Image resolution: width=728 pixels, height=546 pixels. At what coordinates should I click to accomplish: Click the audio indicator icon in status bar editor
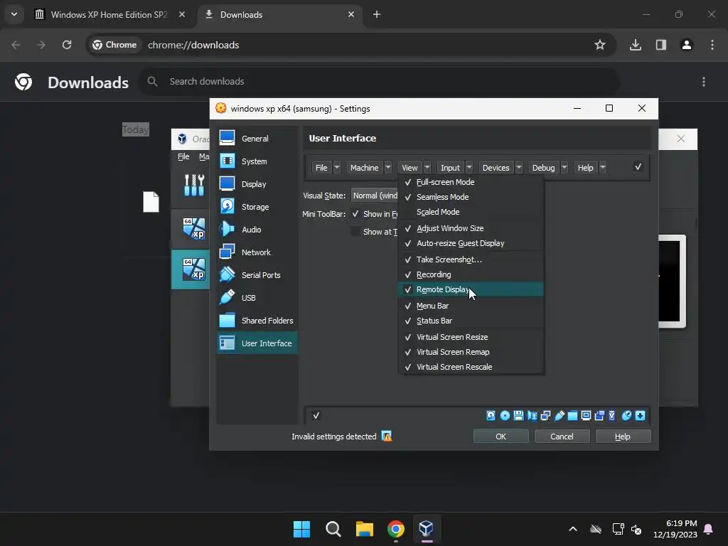click(x=532, y=415)
